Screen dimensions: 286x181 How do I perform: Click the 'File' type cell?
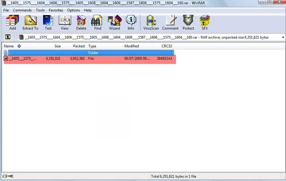pyautogui.click(x=91, y=59)
